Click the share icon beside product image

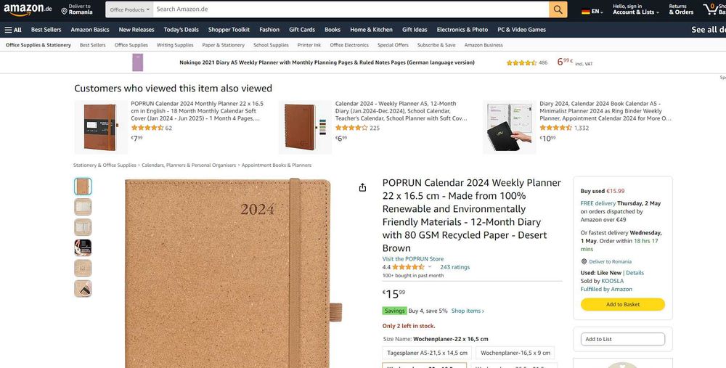[x=362, y=187]
